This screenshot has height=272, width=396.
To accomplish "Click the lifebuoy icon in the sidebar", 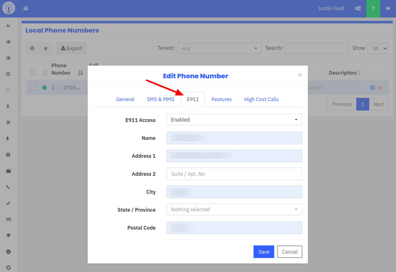I will click(8, 268).
